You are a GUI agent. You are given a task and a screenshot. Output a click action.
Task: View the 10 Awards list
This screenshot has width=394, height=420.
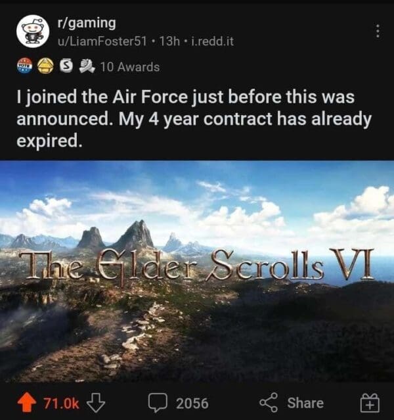130,66
